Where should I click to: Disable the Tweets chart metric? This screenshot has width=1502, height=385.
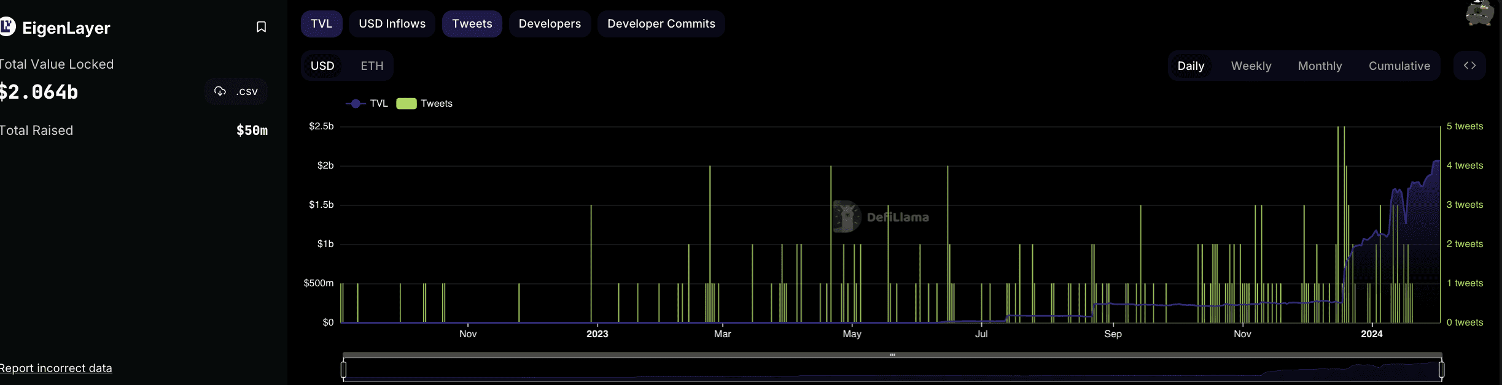click(x=472, y=24)
